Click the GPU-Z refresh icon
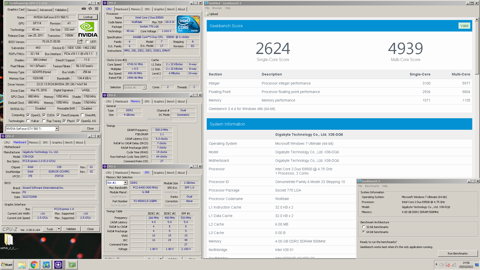This screenshot has width=480, height=270. (x=90, y=9)
